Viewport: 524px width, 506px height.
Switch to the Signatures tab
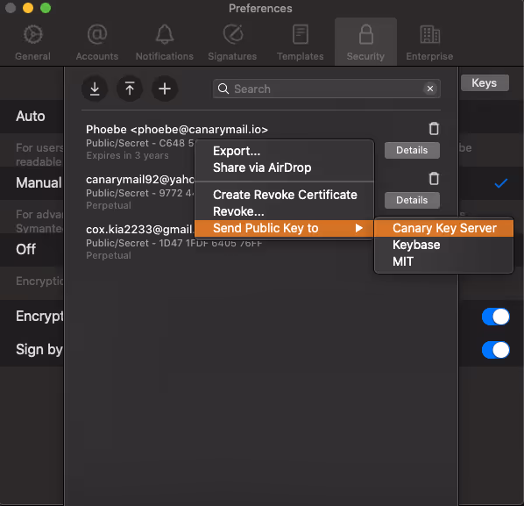tap(232, 42)
